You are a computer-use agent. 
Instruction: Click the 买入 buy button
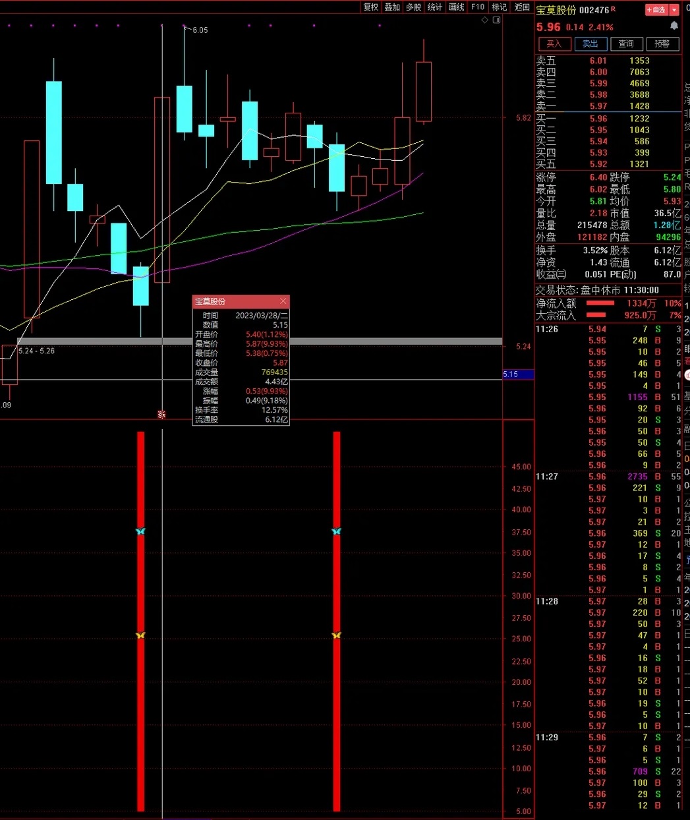[x=554, y=44]
